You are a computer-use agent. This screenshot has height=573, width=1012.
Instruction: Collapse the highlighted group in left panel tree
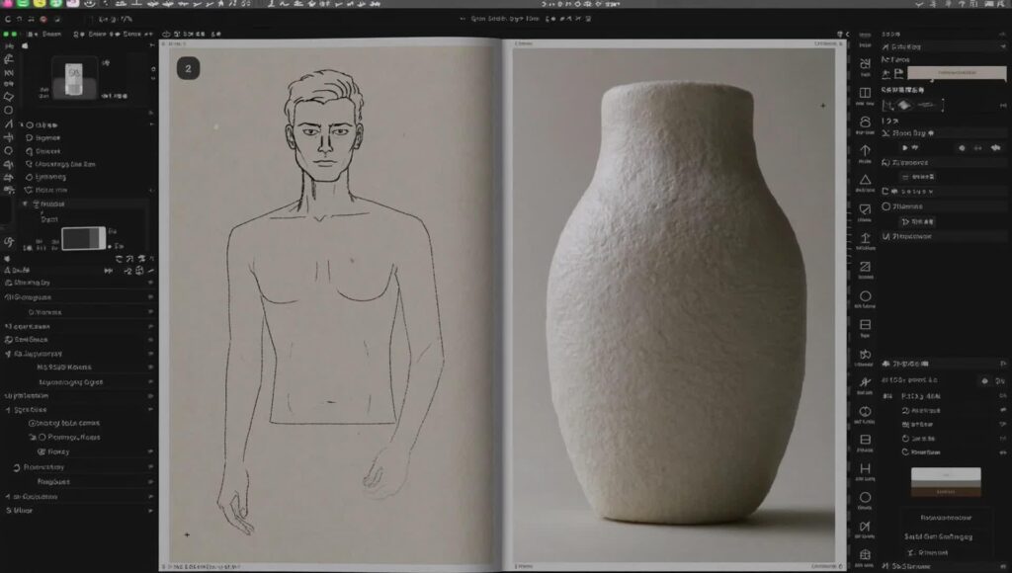click(25, 204)
